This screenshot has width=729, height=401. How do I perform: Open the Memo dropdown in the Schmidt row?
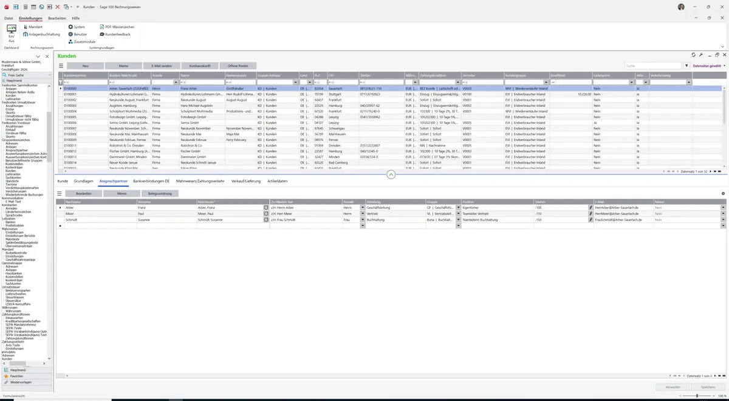click(x=723, y=219)
